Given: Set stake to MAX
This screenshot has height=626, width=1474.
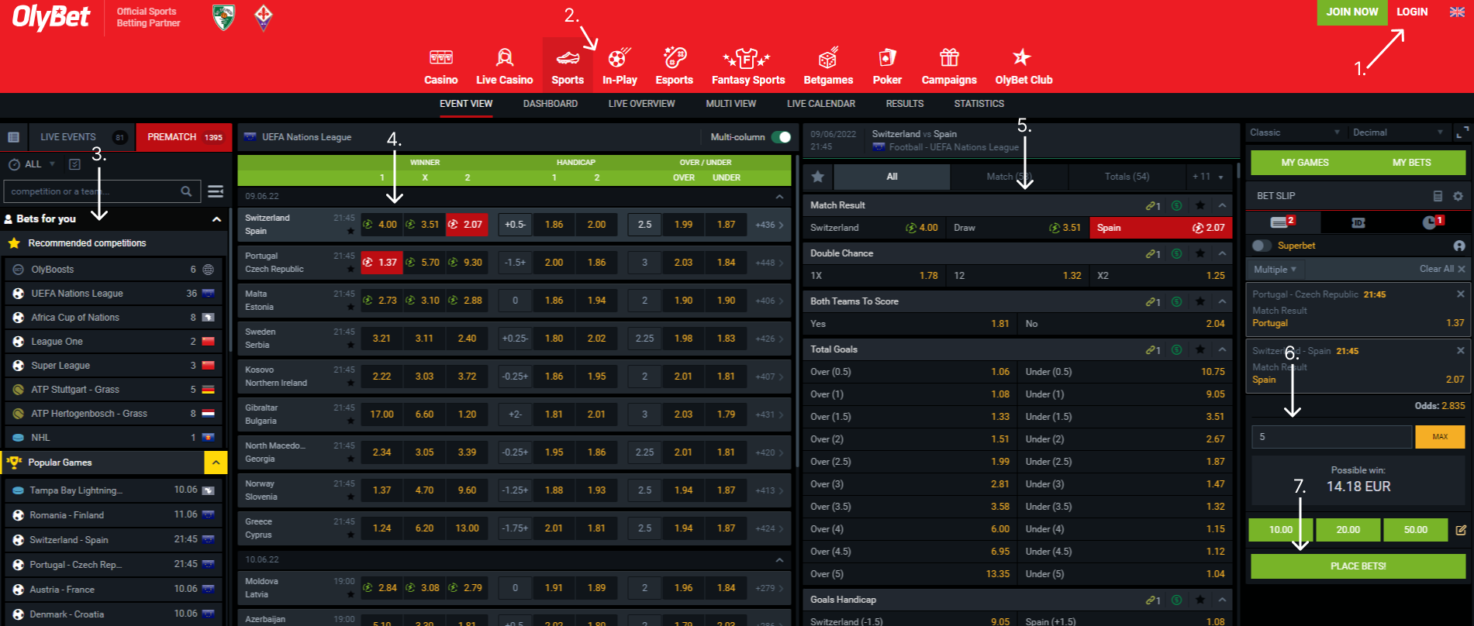Looking at the screenshot, I should pos(1440,437).
